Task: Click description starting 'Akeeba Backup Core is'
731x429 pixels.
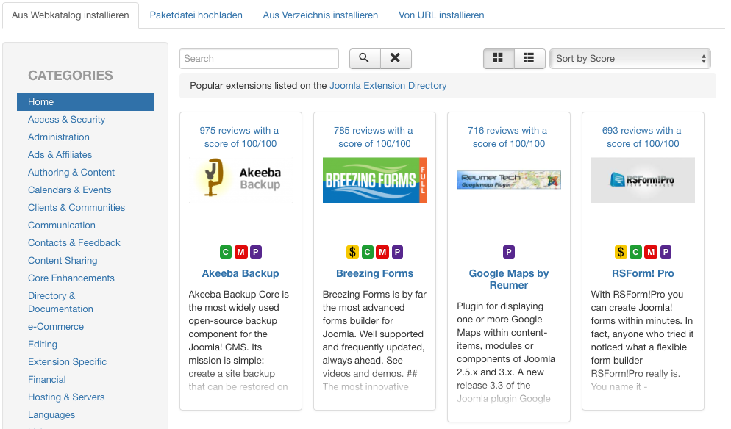Action: pyautogui.click(x=239, y=341)
